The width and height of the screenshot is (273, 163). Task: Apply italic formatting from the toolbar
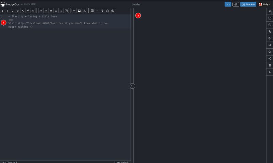point(8,11)
